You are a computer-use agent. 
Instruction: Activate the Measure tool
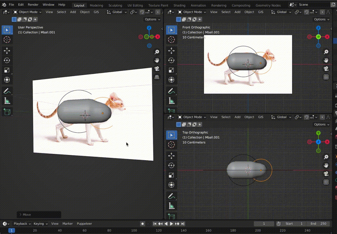(x=7, y=100)
